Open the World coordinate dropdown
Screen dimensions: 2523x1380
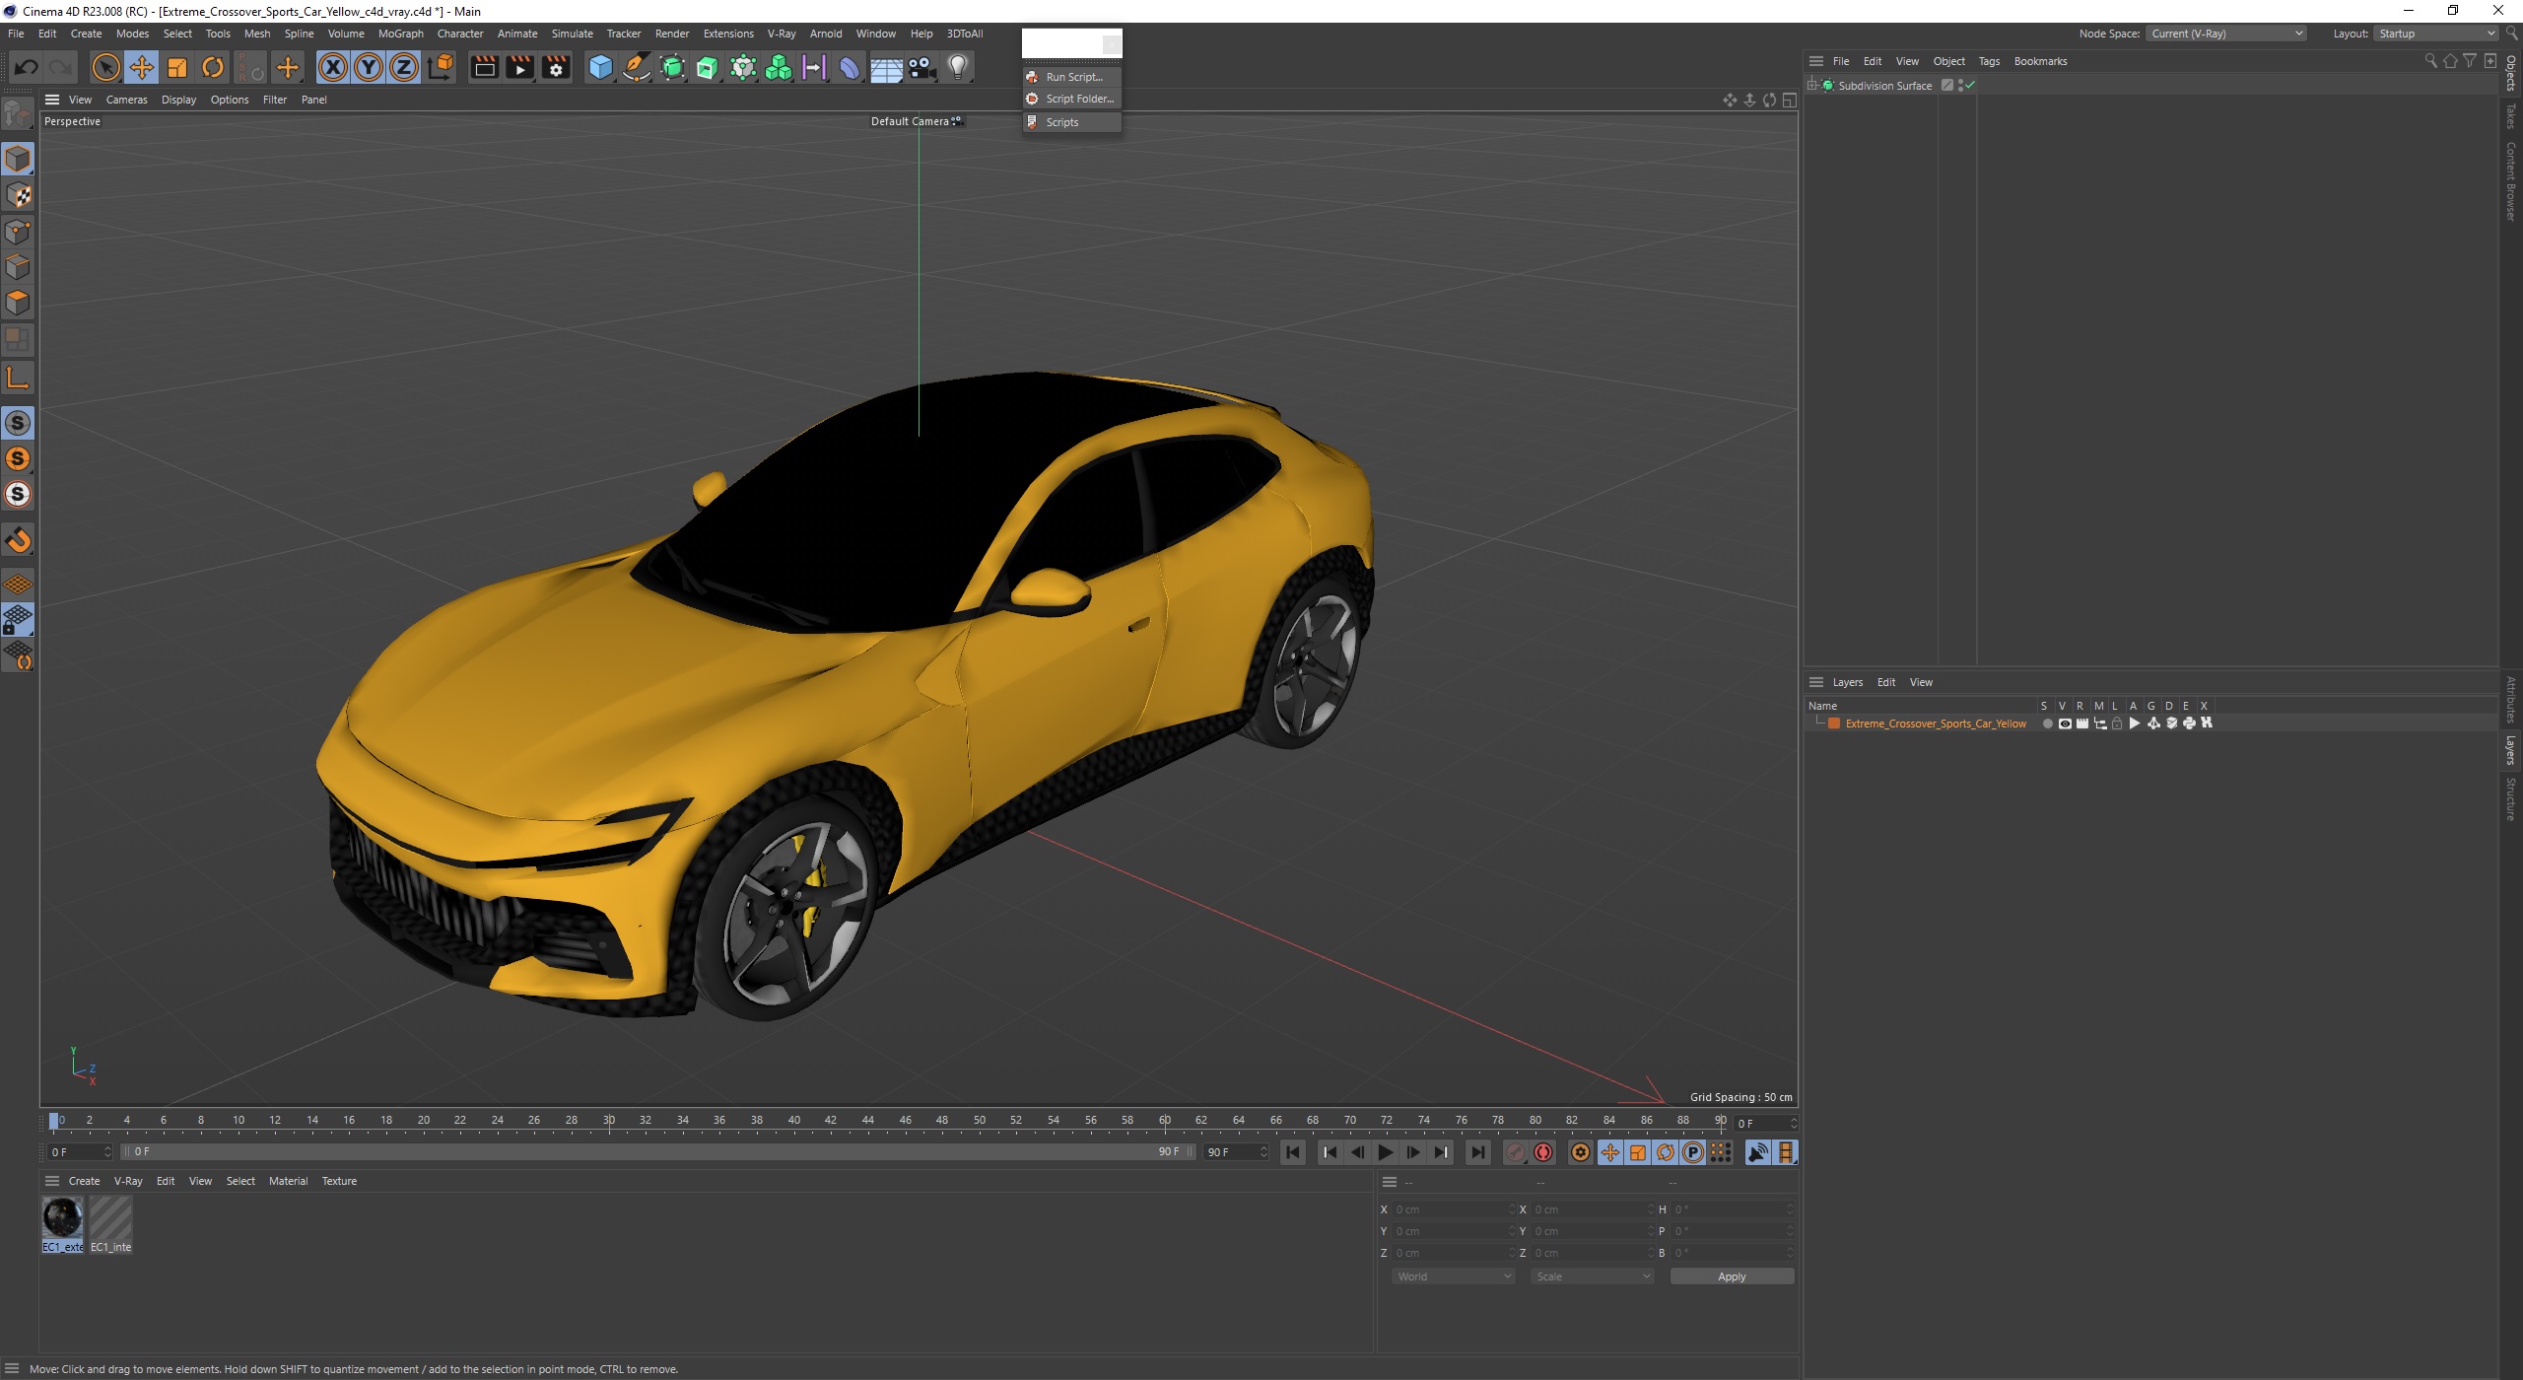[1453, 1276]
